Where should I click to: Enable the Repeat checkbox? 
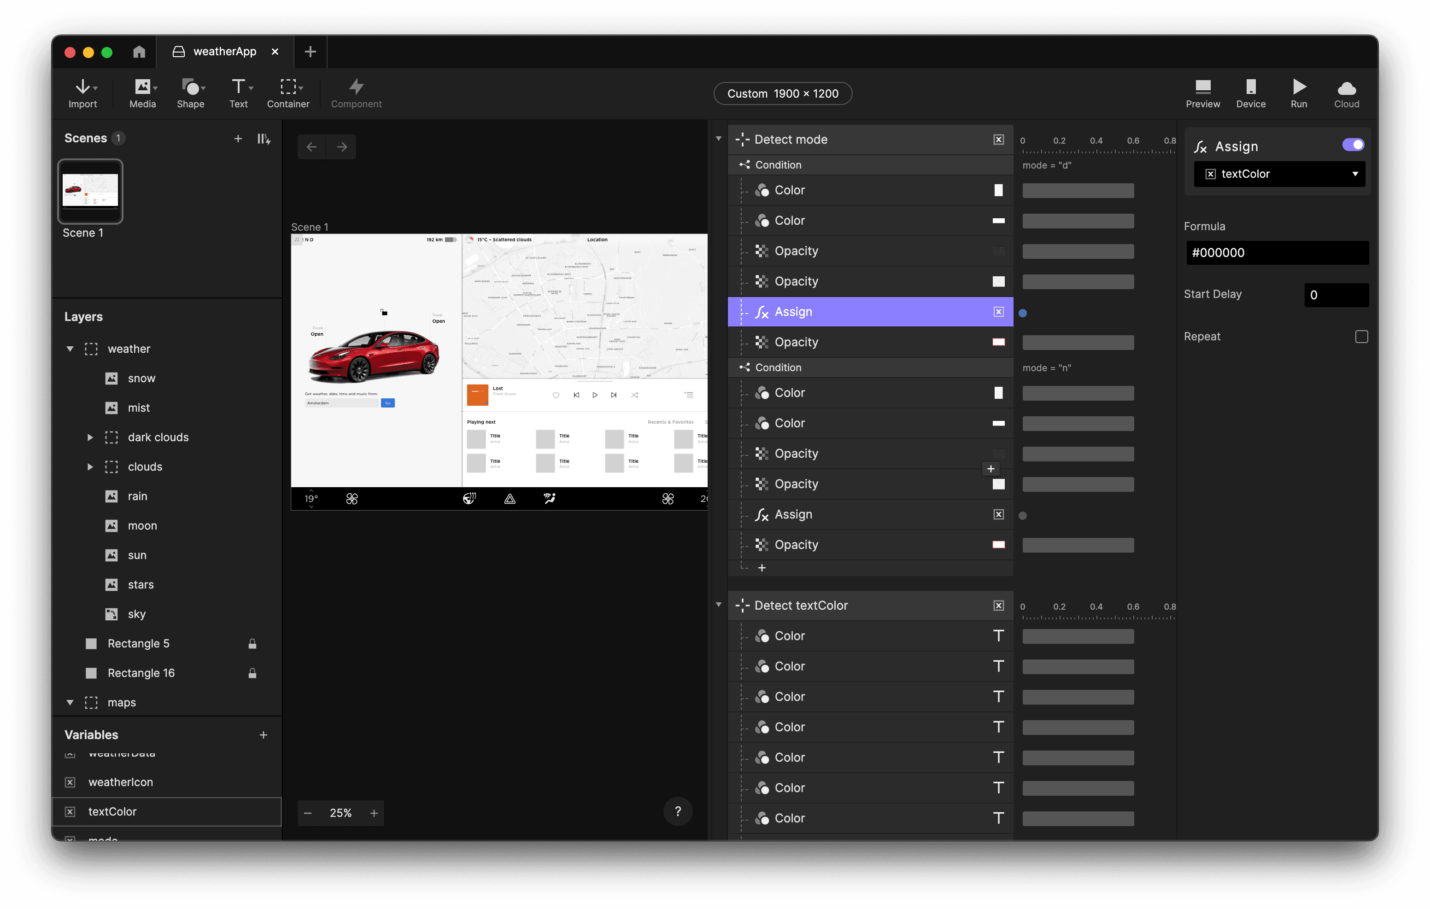(x=1361, y=337)
